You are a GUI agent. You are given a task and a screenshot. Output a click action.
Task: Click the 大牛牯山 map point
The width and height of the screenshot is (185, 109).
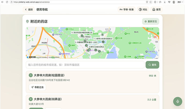click(x=70, y=29)
